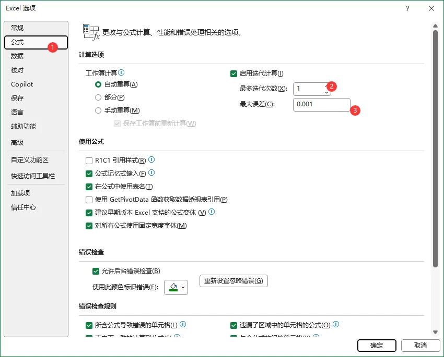Click the 最大误差 input field

point(322,105)
